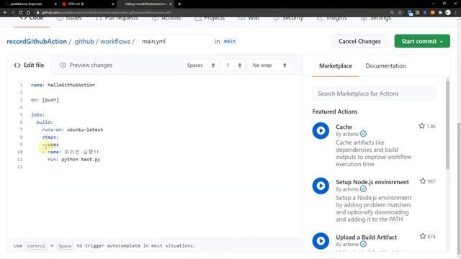Click the eye icon beside Preview changes
Image resolution: width=461 pixels, height=259 pixels.
[63, 65]
